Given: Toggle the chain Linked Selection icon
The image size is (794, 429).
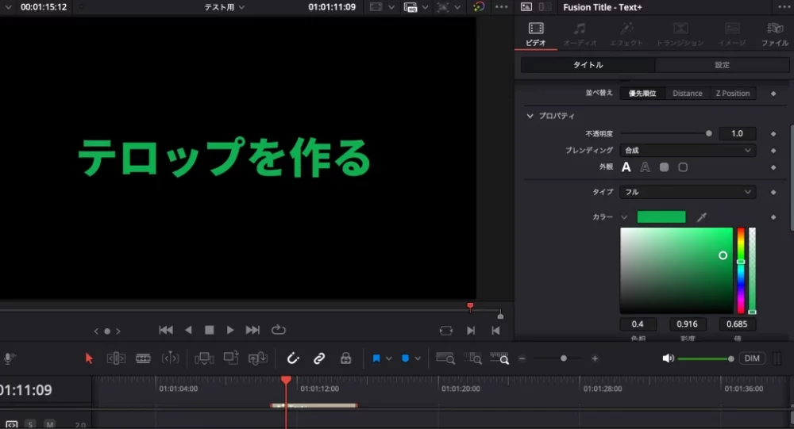Looking at the screenshot, I should [x=319, y=358].
